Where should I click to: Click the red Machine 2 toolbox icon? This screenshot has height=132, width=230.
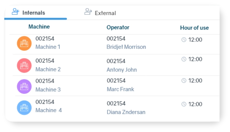[x=24, y=66]
